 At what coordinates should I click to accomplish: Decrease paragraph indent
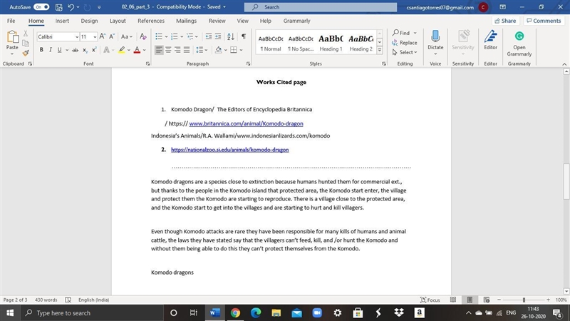click(x=208, y=36)
